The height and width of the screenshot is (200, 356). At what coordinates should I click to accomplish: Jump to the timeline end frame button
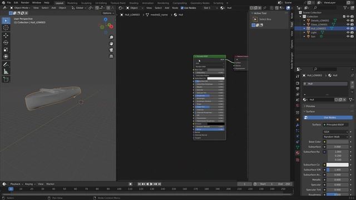[160, 184]
